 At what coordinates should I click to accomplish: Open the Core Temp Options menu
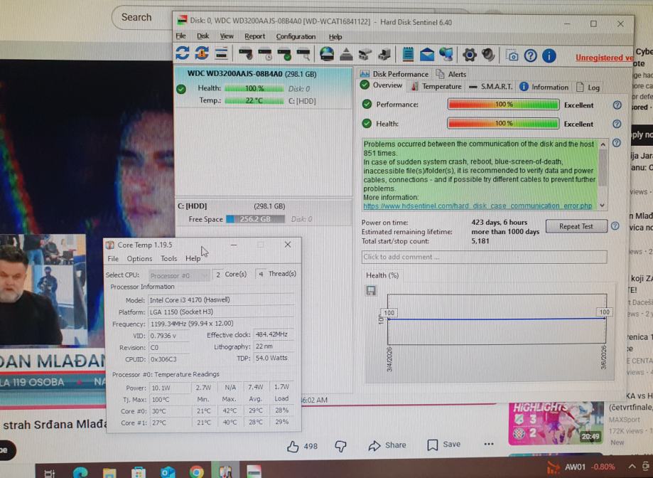click(139, 259)
